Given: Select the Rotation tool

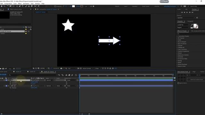Looking at the screenshot, I should click(8, 6).
